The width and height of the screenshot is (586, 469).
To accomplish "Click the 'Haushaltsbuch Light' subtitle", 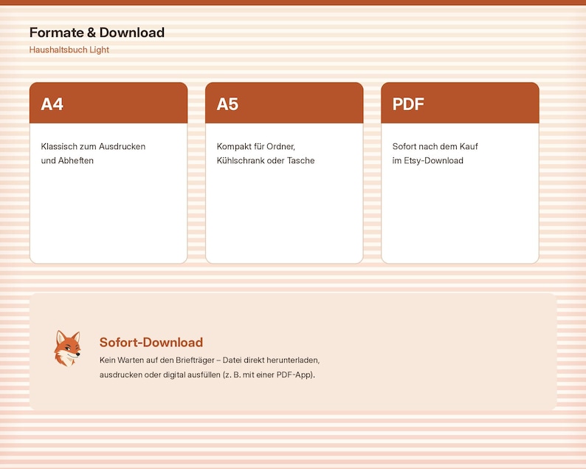I will point(69,49).
